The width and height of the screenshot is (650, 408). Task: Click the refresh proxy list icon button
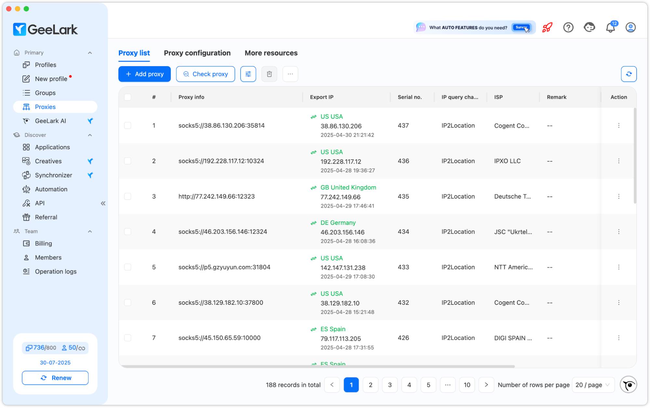[629, 74]
